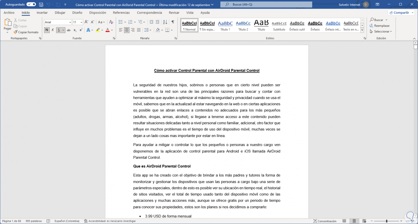Toggle bold (N) formatting
Image resolution: width=418 pixels, height=224 pixels.
pyautogui.click(x=47, y=30)
